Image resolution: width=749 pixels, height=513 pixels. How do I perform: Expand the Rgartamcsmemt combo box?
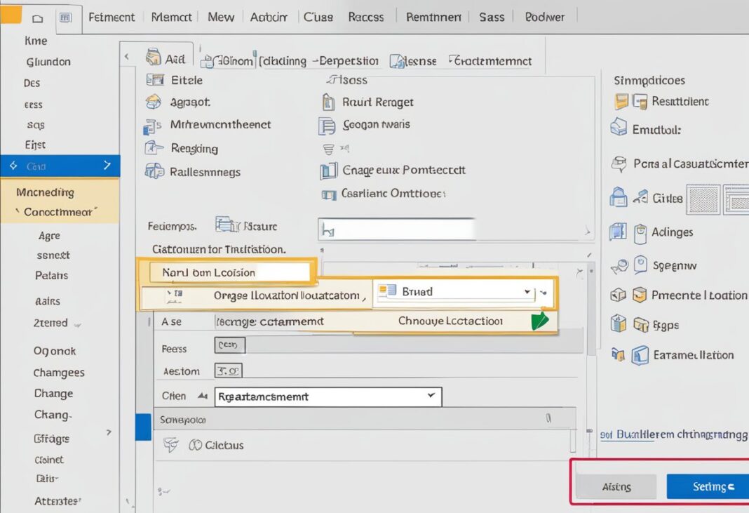(x=431, y=397)
